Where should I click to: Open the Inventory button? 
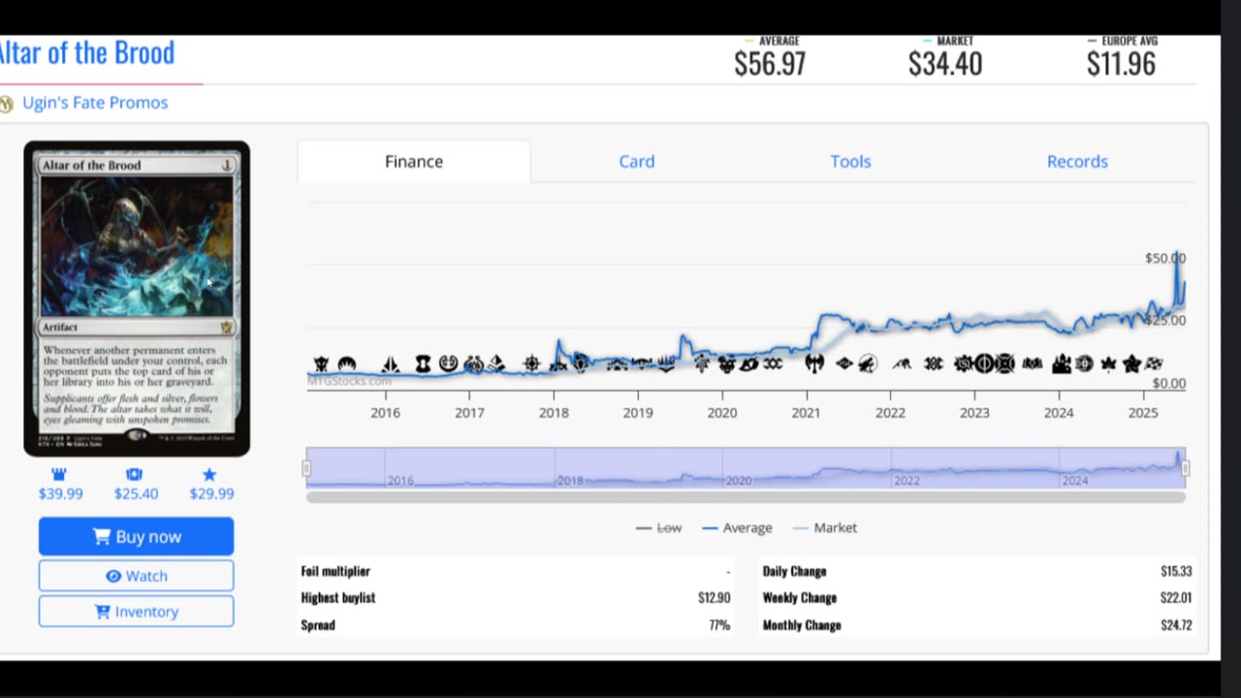[136, 612]
